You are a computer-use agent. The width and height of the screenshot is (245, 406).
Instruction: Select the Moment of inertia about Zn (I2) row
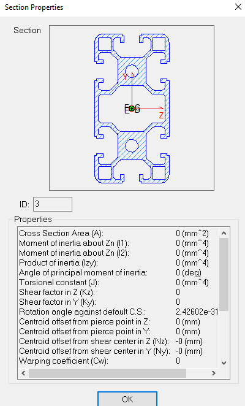tap(118, 253)
